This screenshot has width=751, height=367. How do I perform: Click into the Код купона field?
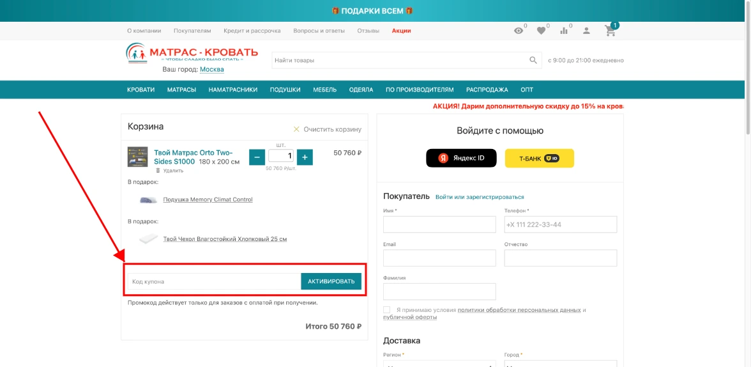(x=214, y=281)
